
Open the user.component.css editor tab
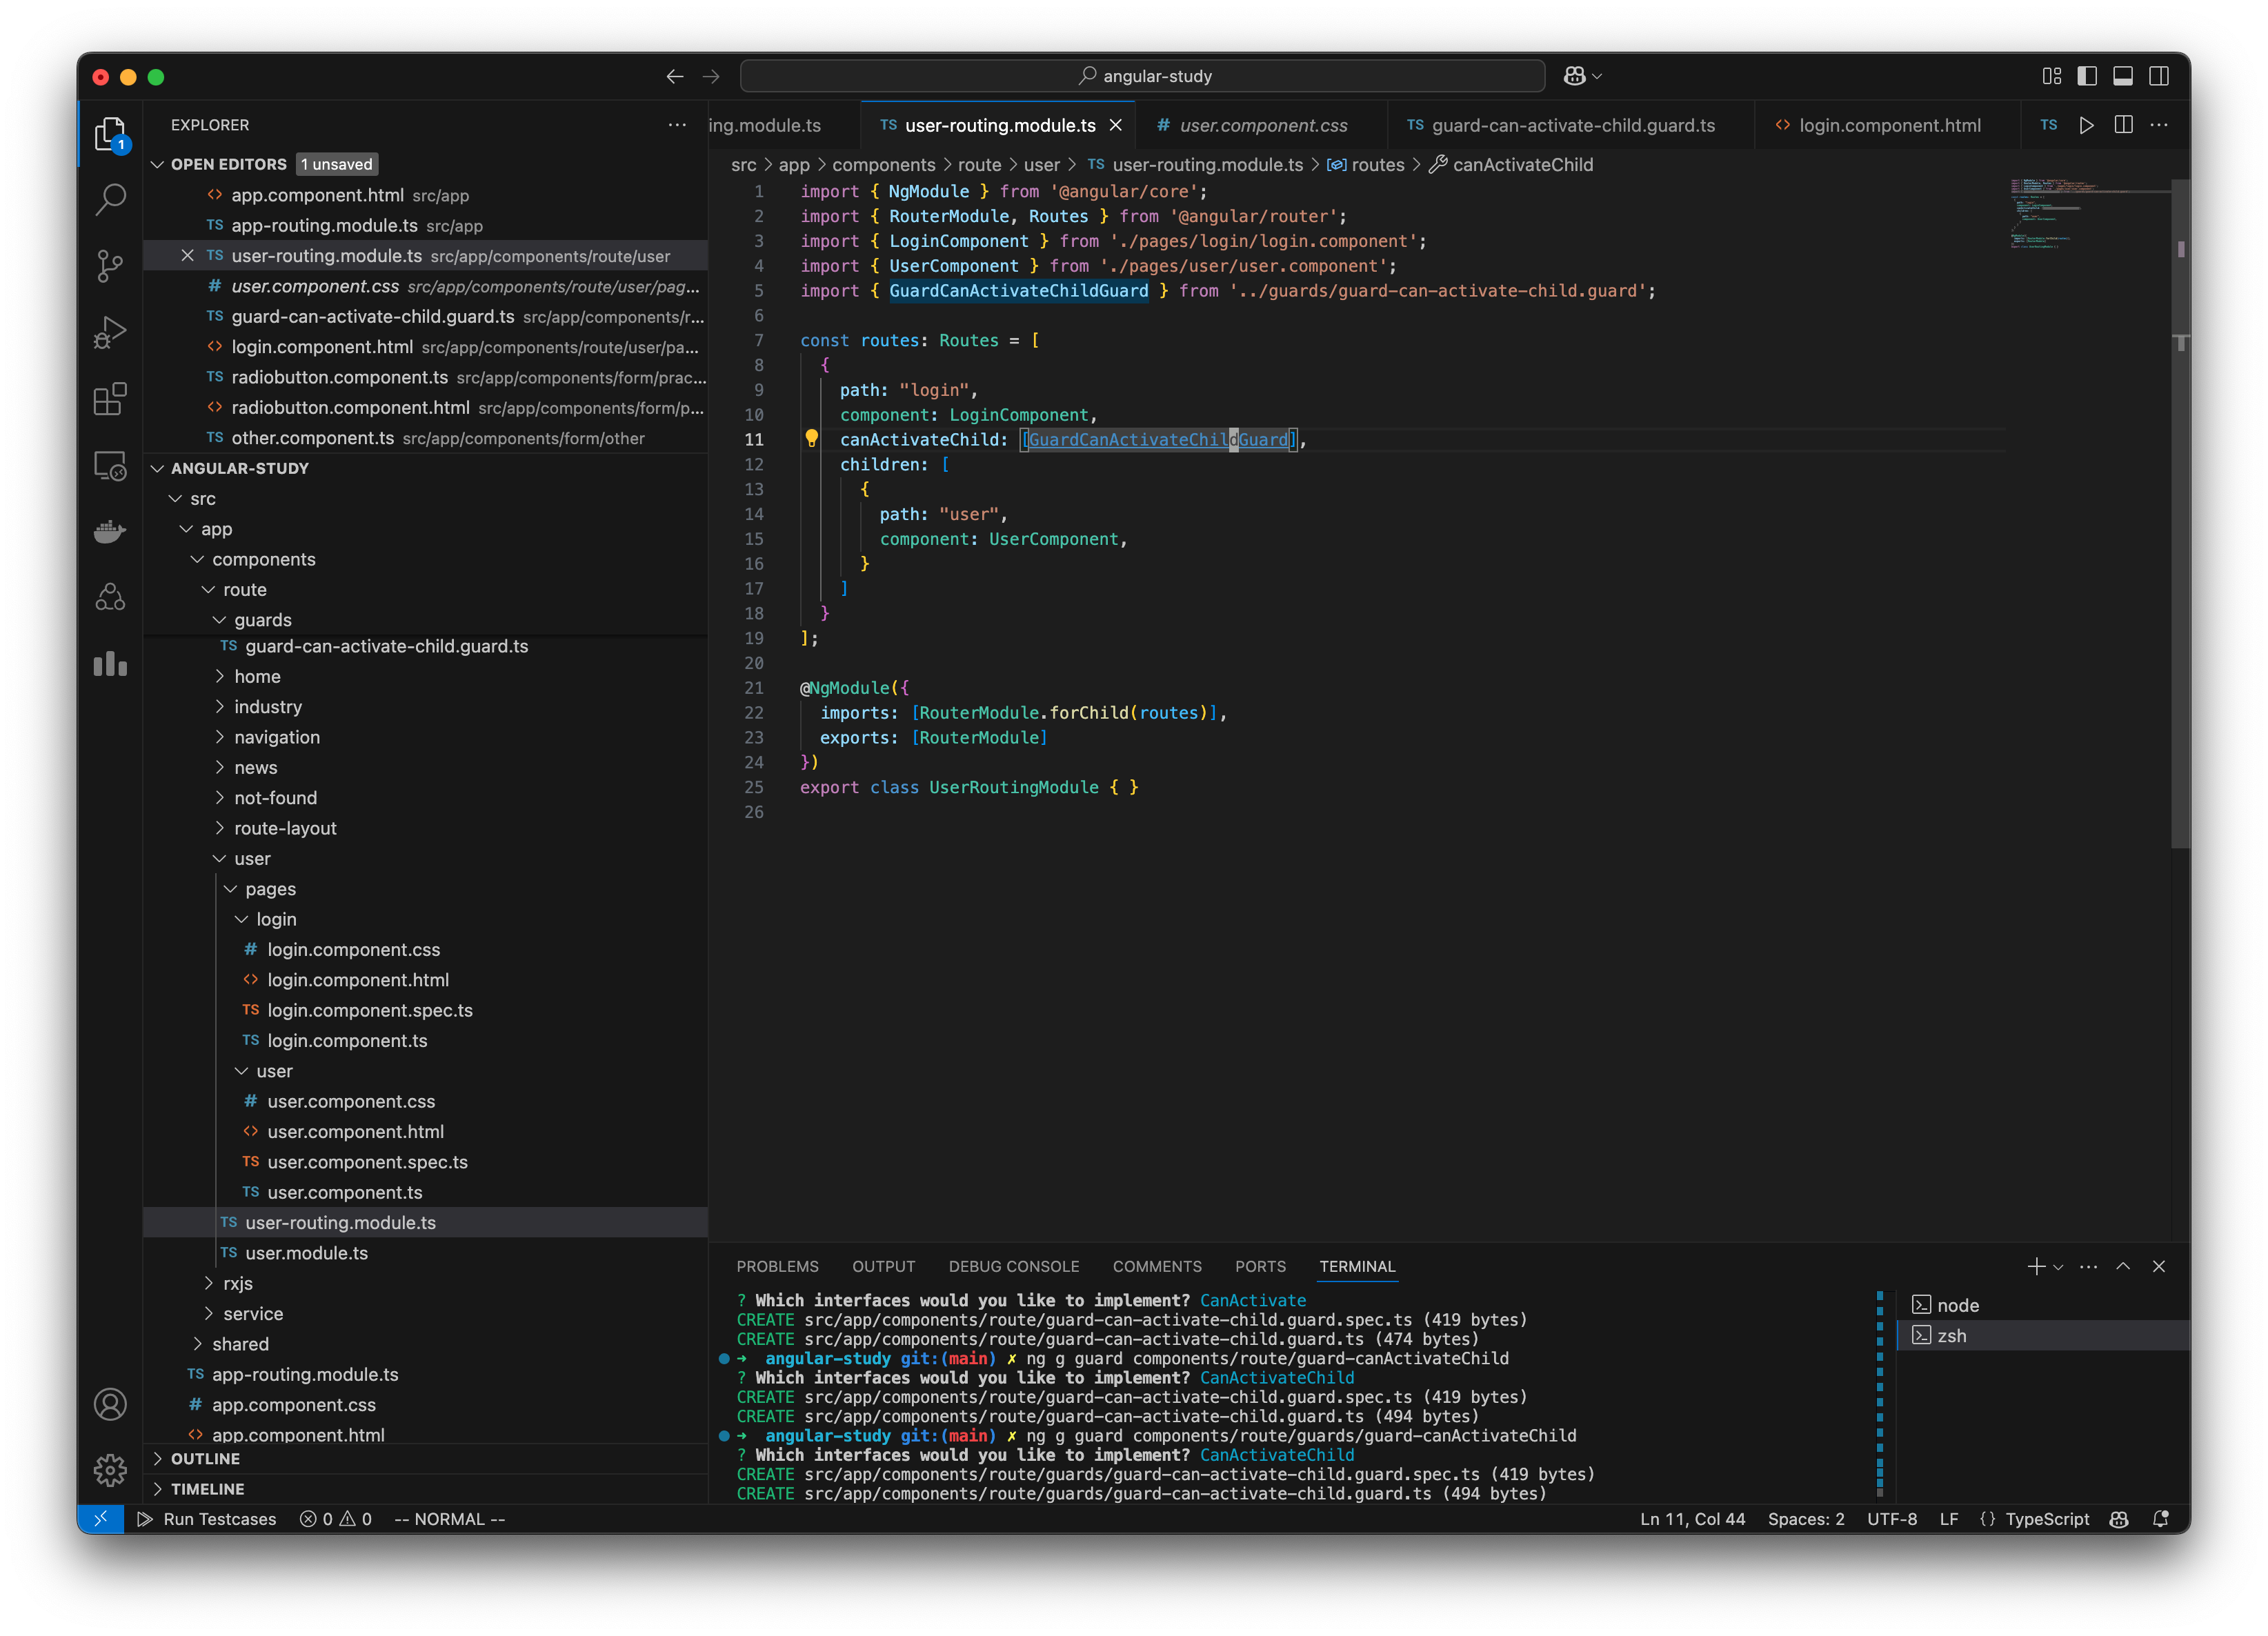click(1262, 125)
